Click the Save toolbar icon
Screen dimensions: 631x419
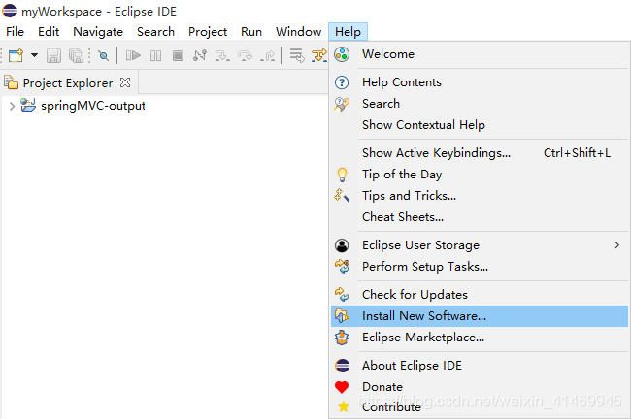53,55
